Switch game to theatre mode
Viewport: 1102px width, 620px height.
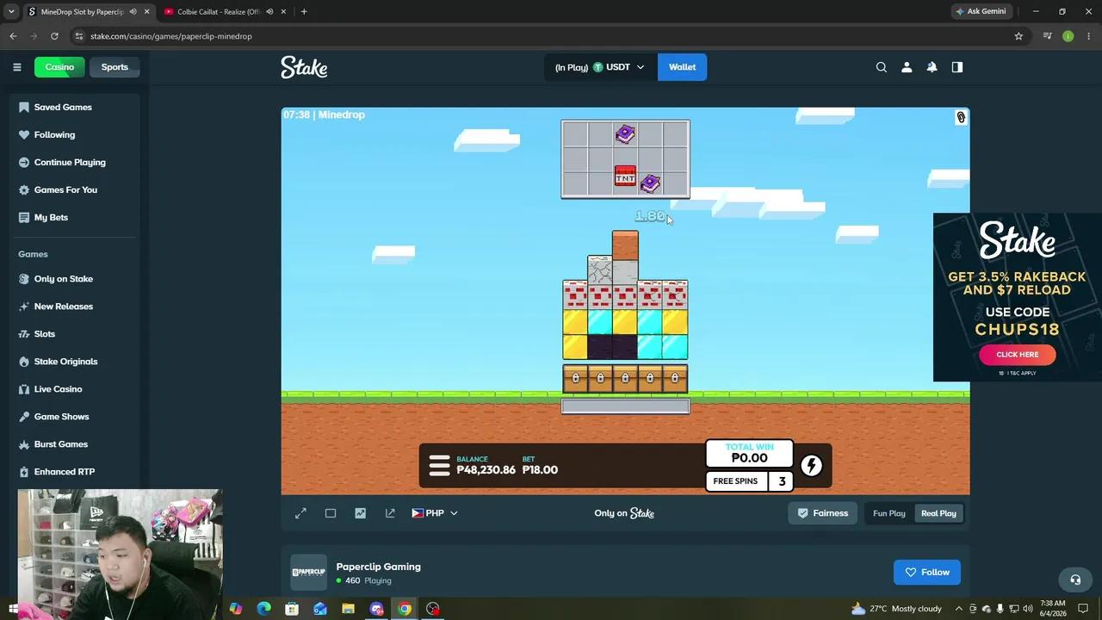pos(331,513)
